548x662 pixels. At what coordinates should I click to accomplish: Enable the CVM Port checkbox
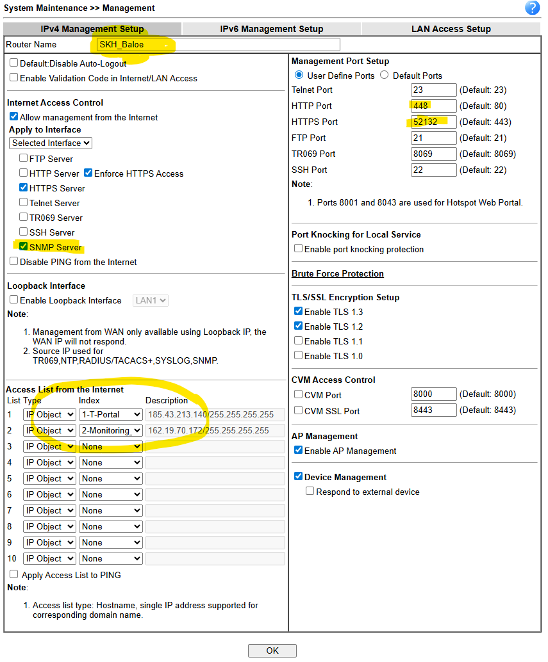pyautogui.click(x=298, y=394)
